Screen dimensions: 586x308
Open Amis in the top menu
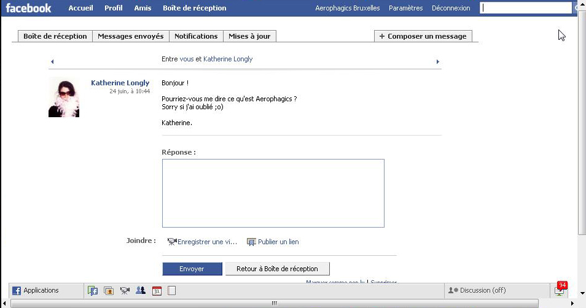pyautogui.click(x=143, y=8)
